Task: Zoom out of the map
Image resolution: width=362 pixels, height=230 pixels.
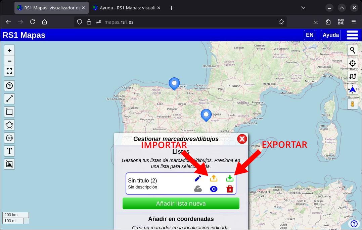Action: pyautogui.click(x=9, y=61)
